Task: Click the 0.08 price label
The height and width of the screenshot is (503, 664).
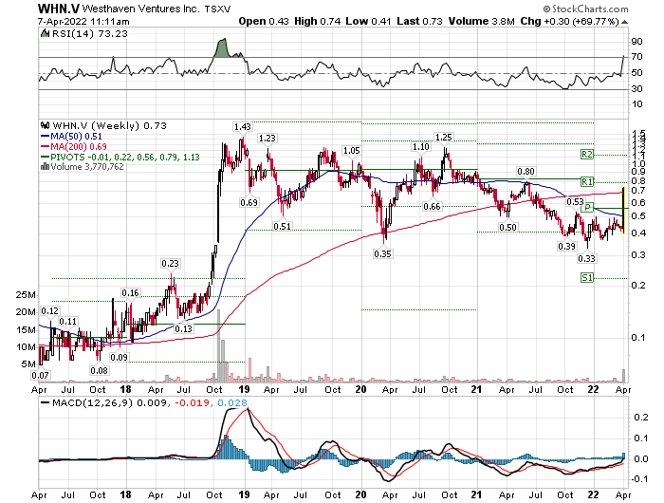Action: [x=99, y=371]
